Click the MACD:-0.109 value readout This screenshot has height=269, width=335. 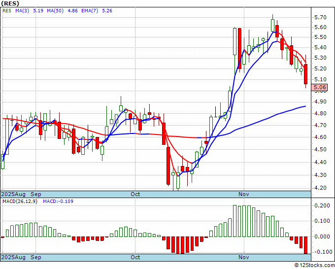pyautogui.click(x=58, y=202)
